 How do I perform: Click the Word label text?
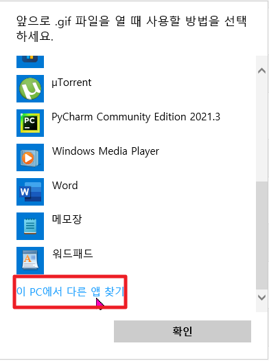65,186
